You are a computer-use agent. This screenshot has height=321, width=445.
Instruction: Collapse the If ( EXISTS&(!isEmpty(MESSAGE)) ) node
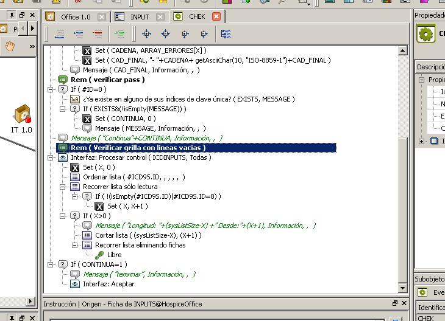(x=62, y=109)
